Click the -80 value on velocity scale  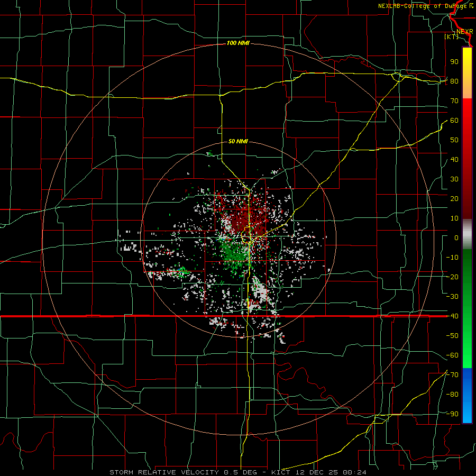pyautogui.click(x=452, y=395)
